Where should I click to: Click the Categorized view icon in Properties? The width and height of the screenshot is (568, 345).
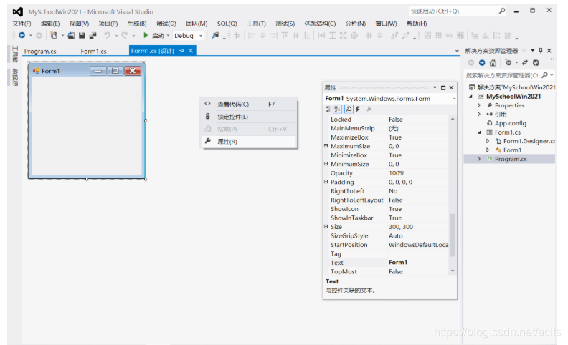click(x=328, y=109)
